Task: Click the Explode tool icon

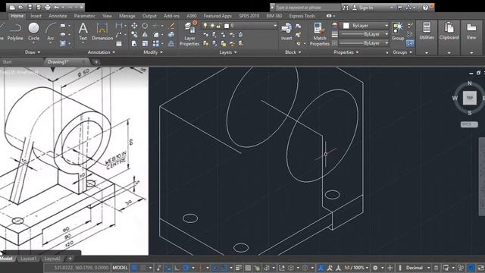Action: coord(171,35)
